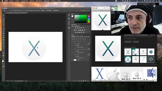The height and width of the screenshot is (91, 162).
Task: Show the second text layer
Action: coord(72,49)
